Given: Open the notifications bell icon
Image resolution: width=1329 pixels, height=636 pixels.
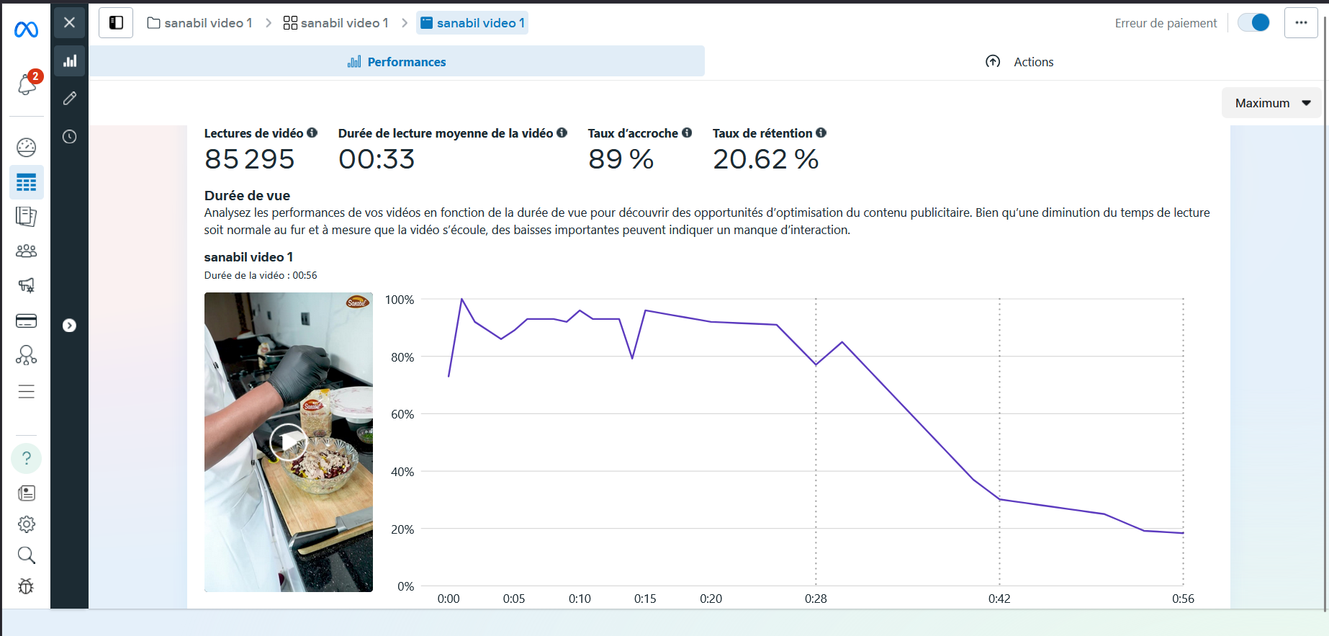Looking at the screenshot, I should click(27, 85).
